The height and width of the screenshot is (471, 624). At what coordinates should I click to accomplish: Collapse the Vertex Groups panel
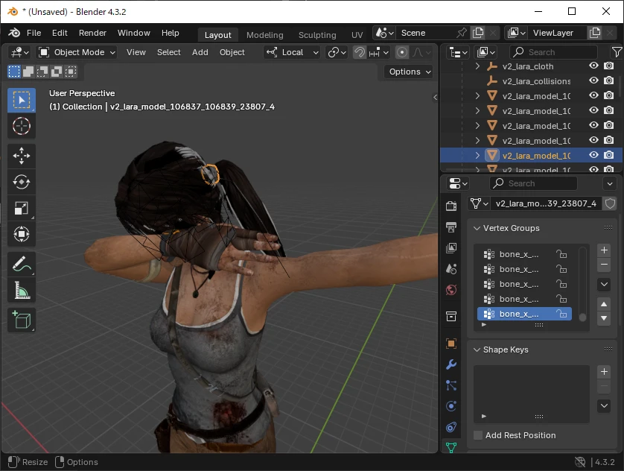tap(477, 228)
